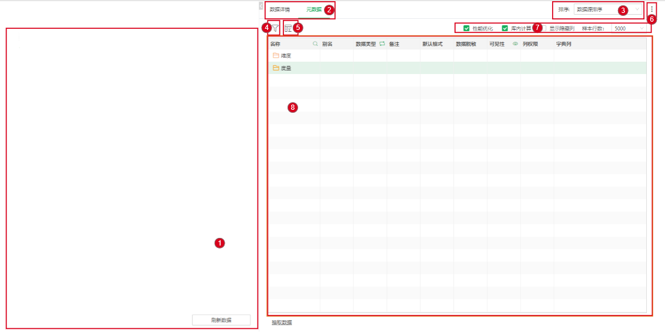Click the 别名 column header
The height and width of the screenshot is (336, 665).
click(x=328, y=44)
